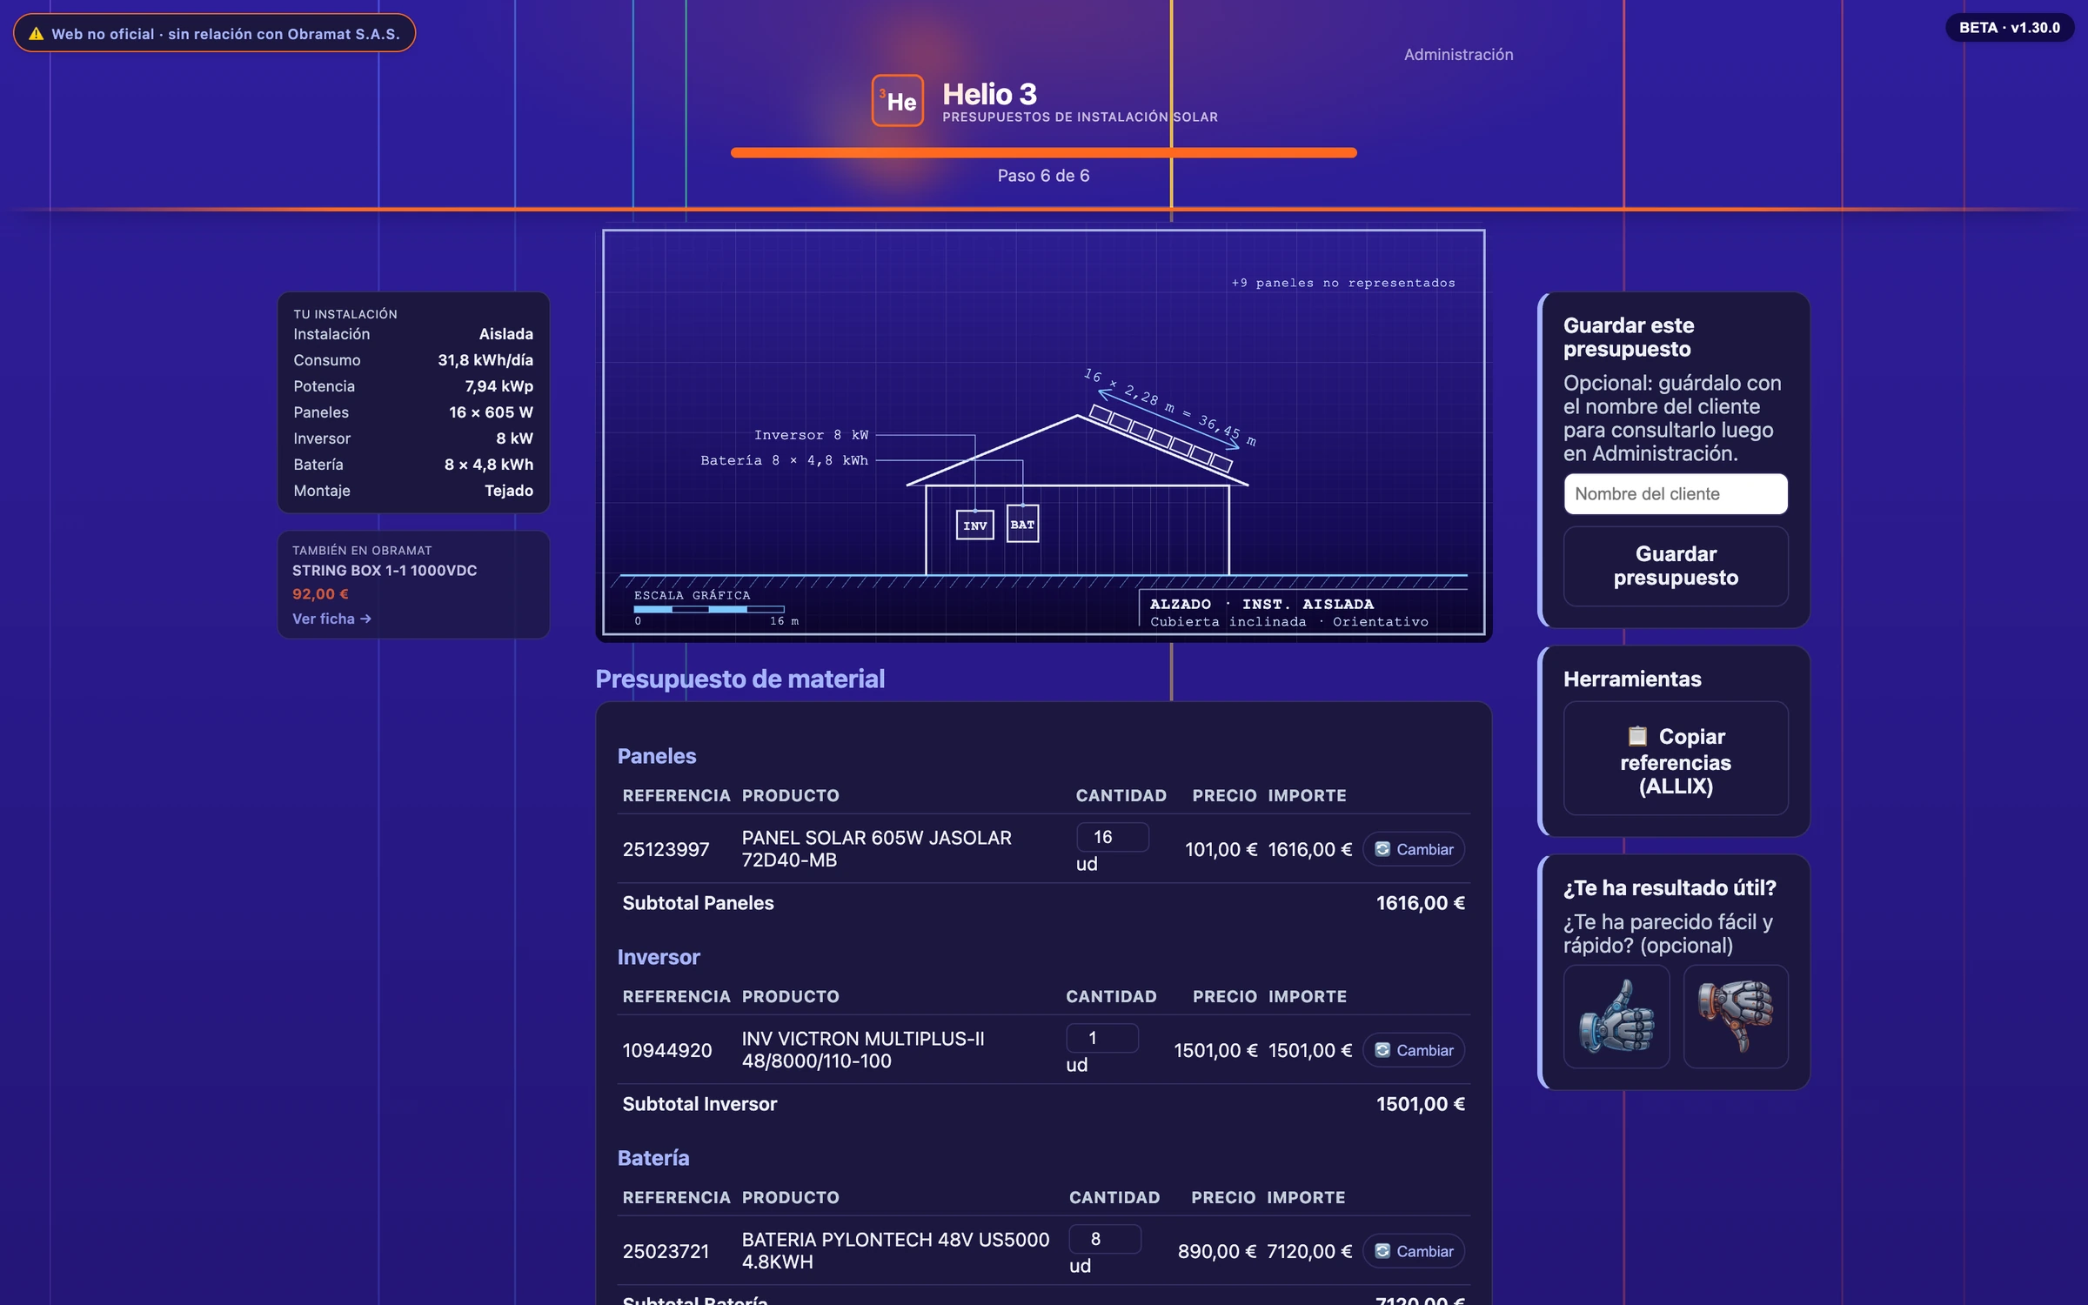Image resolution: width=2088 pixels, height=1305 pixels.
Task: Click the Helio 3 title
Action: pos(990,94)
